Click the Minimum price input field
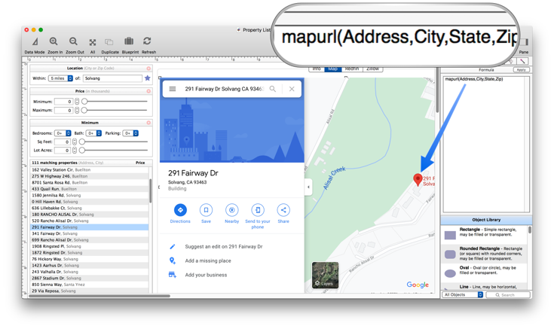 (63, 102)
